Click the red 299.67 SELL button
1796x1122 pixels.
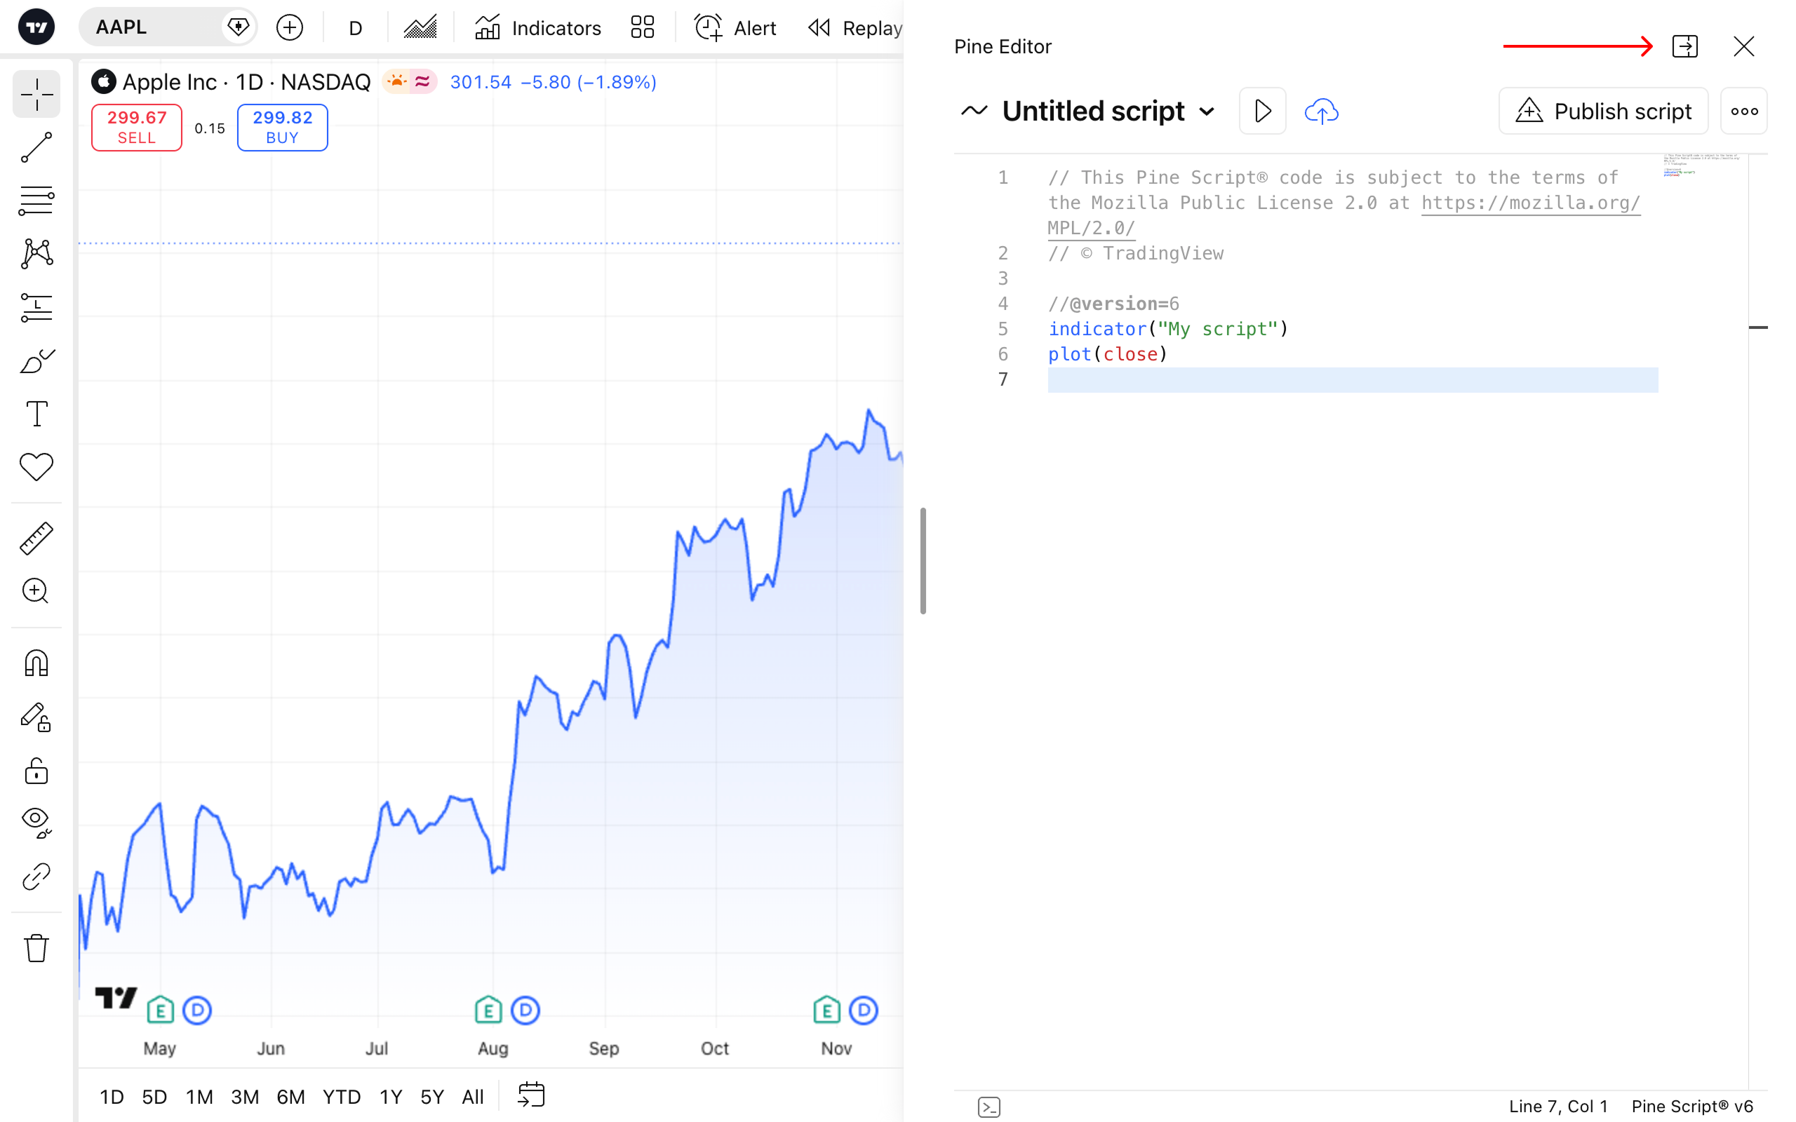[x=137, y=128]
